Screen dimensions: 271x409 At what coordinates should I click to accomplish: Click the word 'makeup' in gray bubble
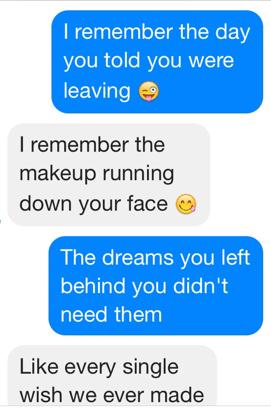[x=58, y=175]
